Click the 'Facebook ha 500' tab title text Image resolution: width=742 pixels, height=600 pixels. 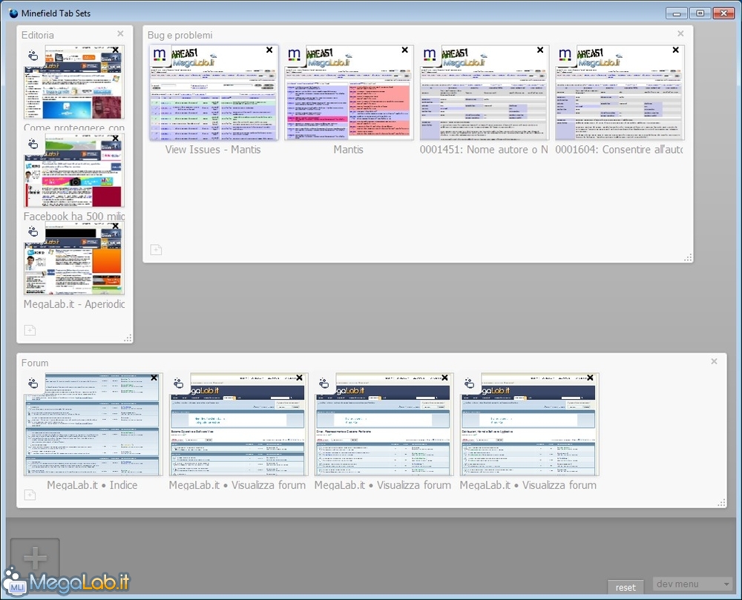(x=74, y=216)
